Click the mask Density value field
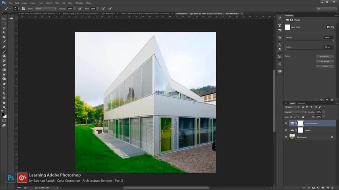This screenshot has width=339, height=190. (328, 37)
